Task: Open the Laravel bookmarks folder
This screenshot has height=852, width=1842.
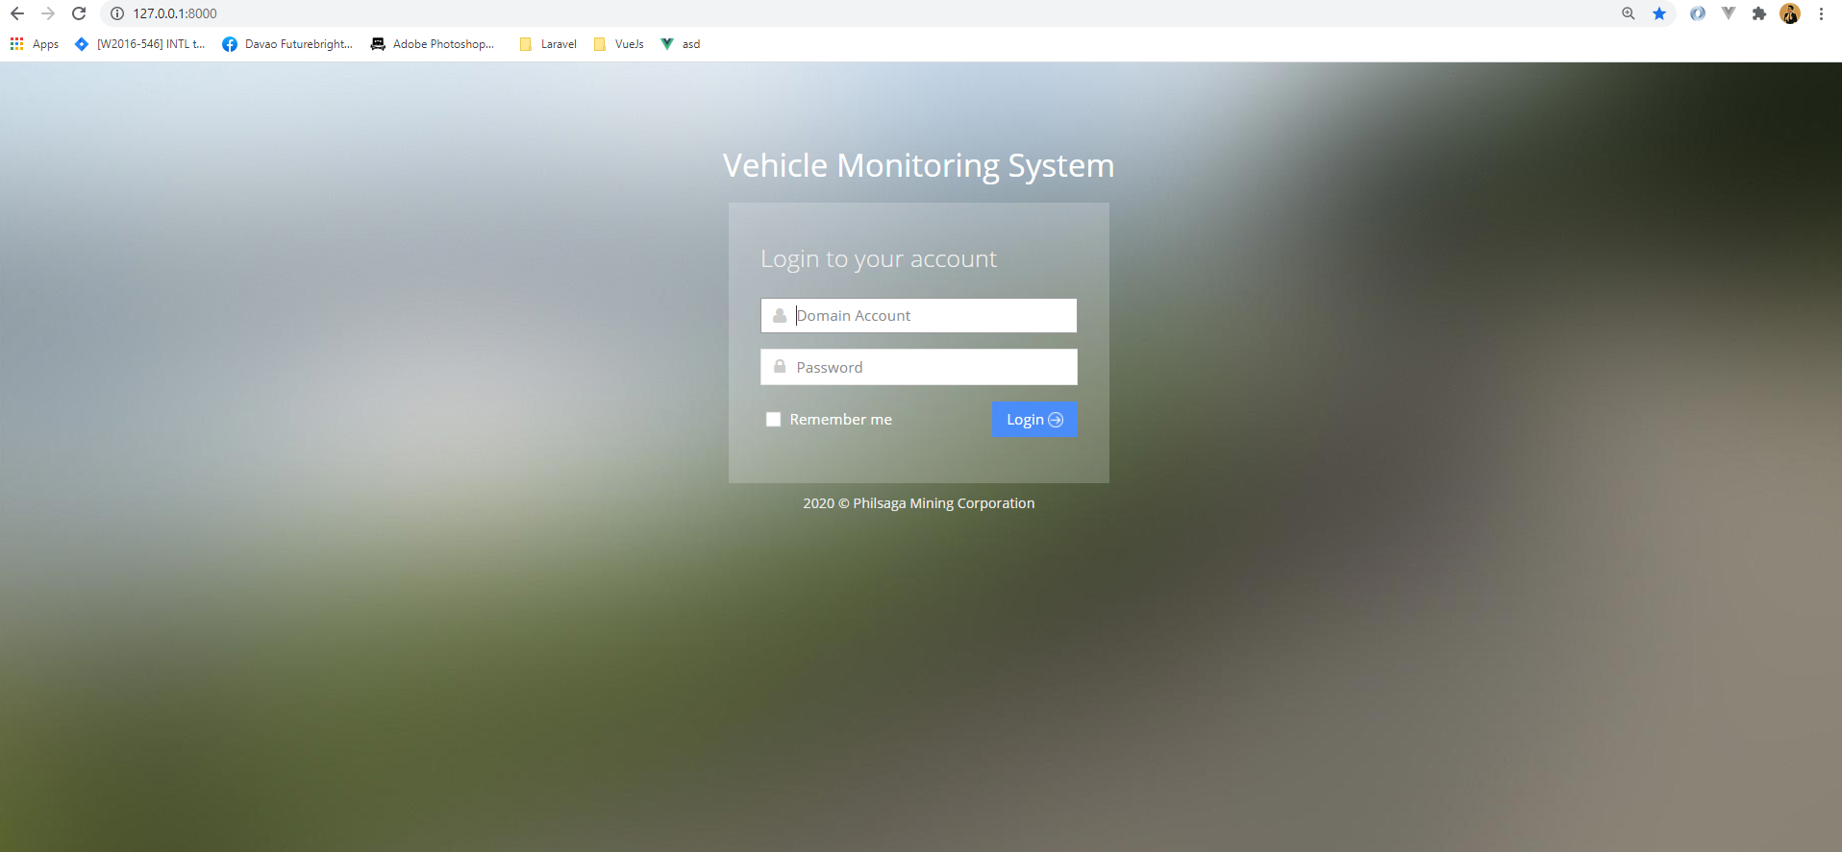Action: pyautogui.click(x=548, y=44)
